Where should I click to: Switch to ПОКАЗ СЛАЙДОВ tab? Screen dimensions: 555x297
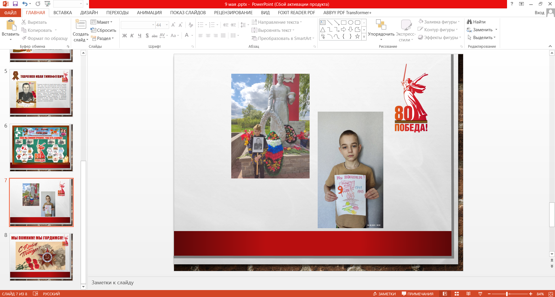(x=188, y=13)
